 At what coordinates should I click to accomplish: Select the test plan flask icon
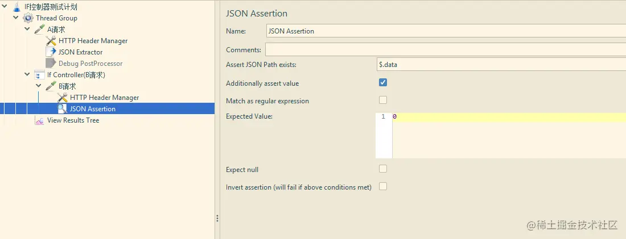17,7
